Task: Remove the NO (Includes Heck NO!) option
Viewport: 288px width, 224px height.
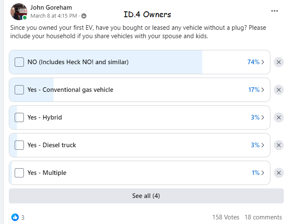Action: (x=279, y=62)
